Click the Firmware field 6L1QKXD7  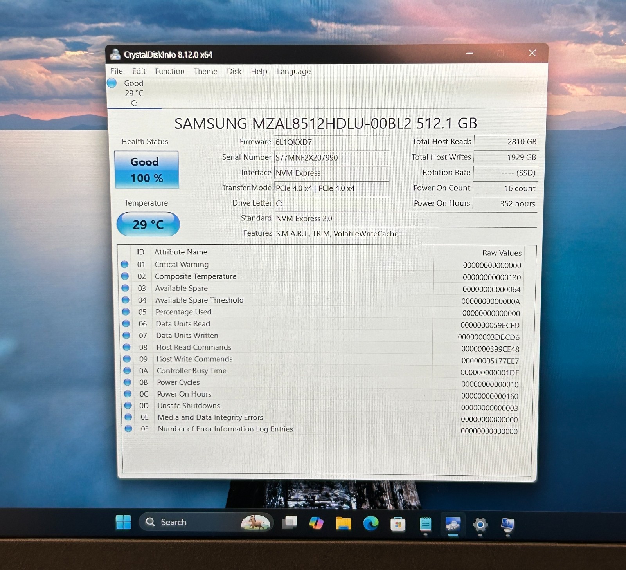tap(331, 142)
